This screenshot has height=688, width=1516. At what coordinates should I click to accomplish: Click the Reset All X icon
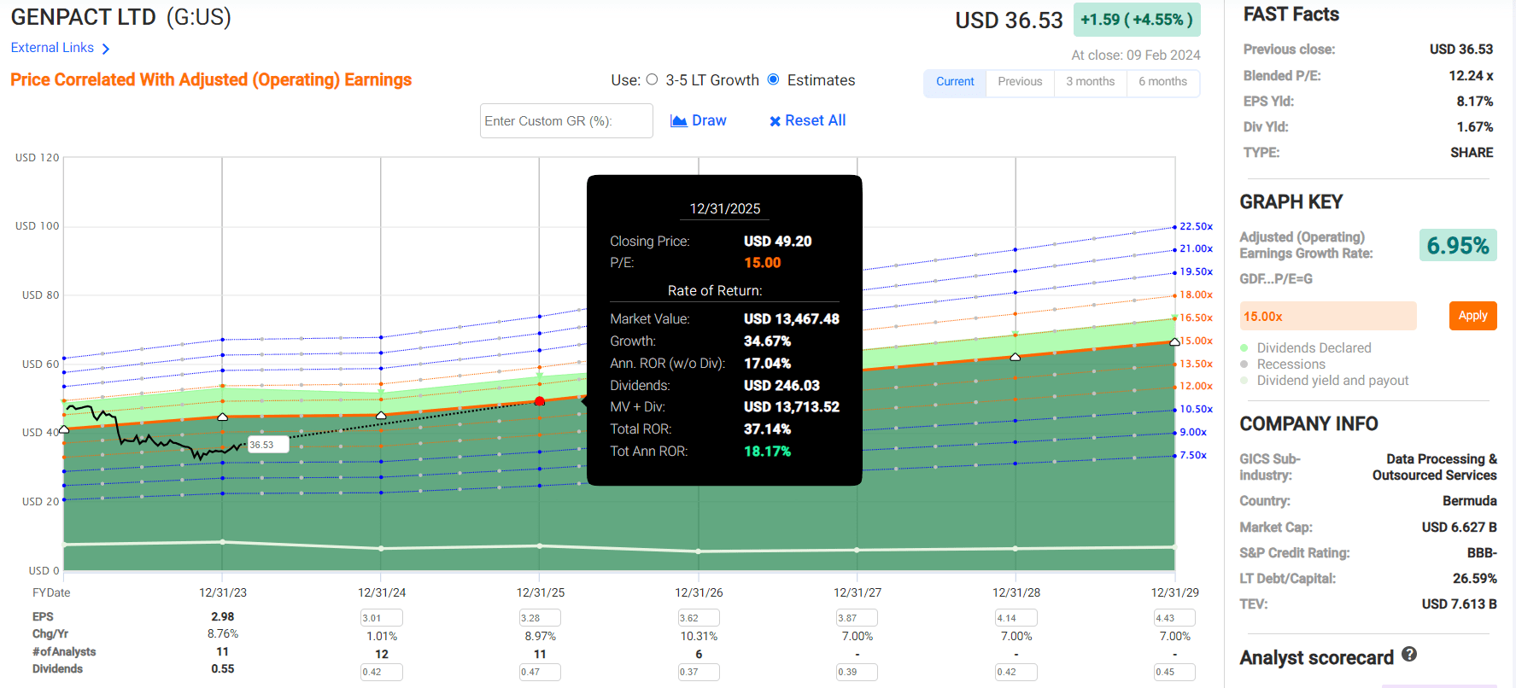point(775,121)
